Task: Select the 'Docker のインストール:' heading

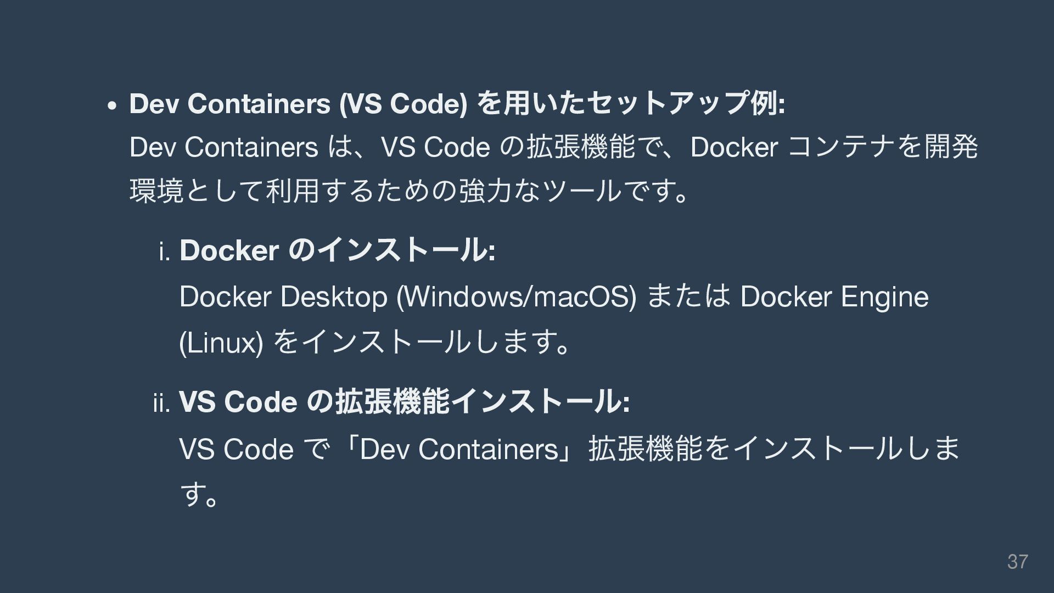Action: [x=338, y=251]
